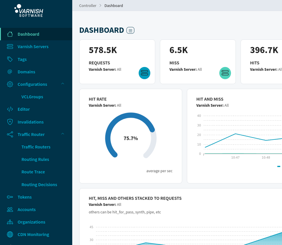Click the Invalidations shield icon

tap(10, 122)
